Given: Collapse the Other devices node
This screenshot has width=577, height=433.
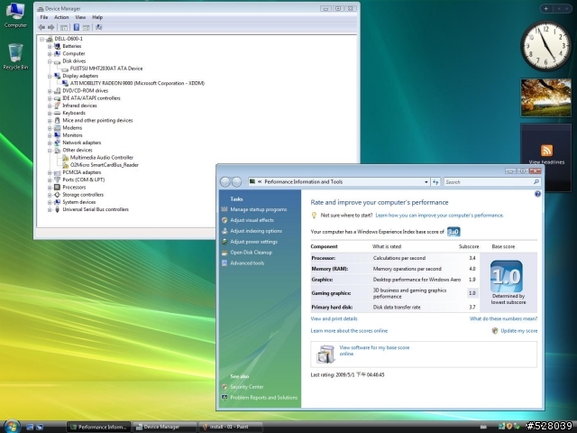Looking at the screenshot, I should pyautogui.click(x=50, y=151).
